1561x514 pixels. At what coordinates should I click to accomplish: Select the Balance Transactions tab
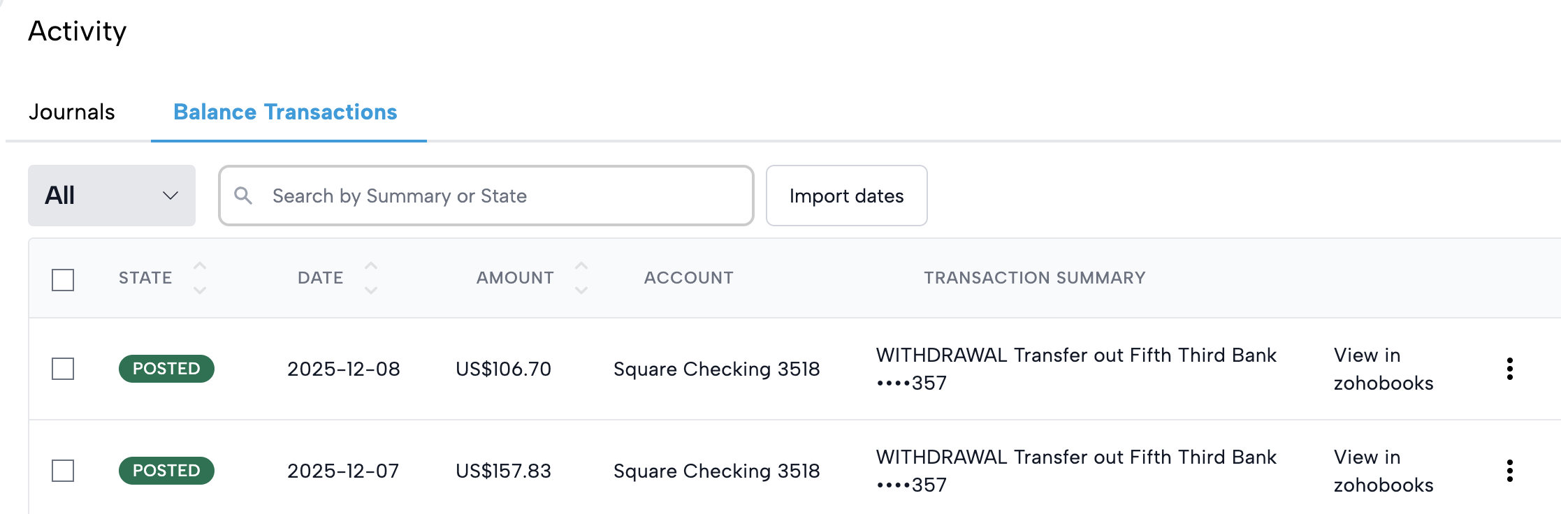click(x=285, y=112)
